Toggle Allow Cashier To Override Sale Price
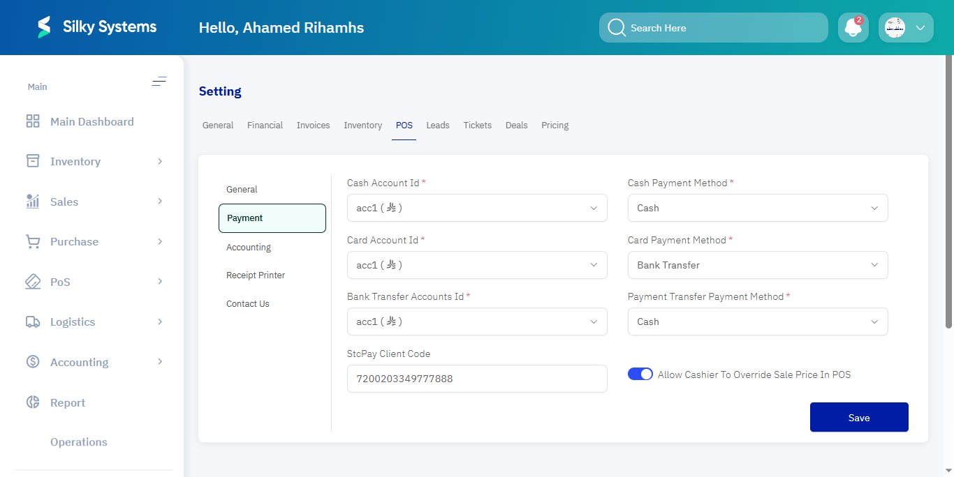954x477 pixels. click(x=640, y=374)
